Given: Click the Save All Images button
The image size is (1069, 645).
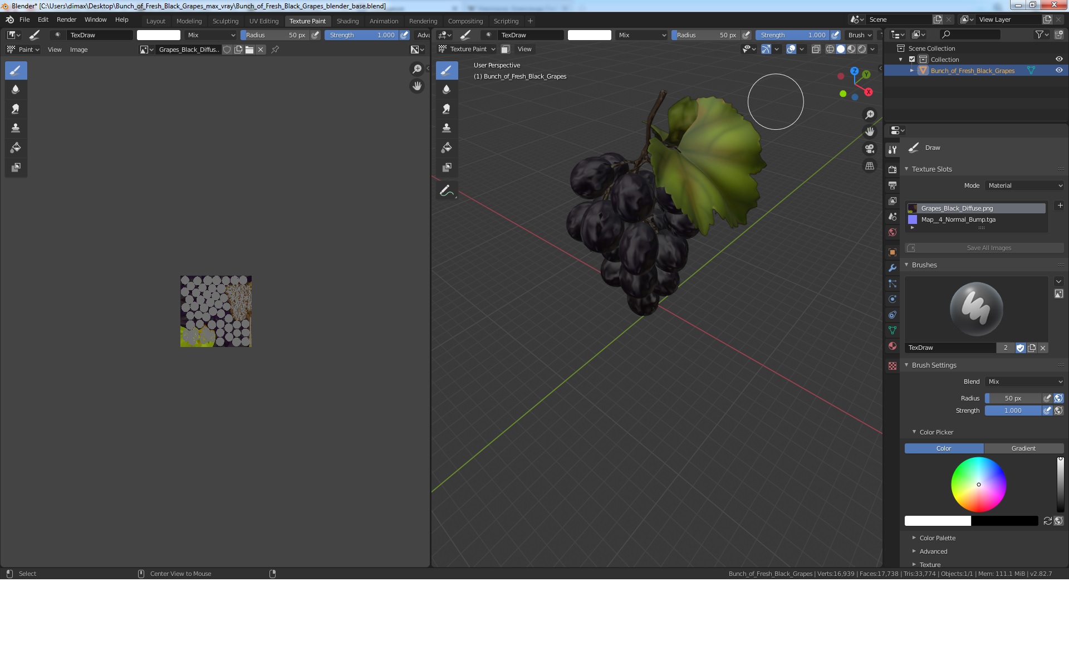Looking at the screenshot, I should [x=984, y=248].
